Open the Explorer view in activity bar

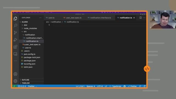(15, 18)
